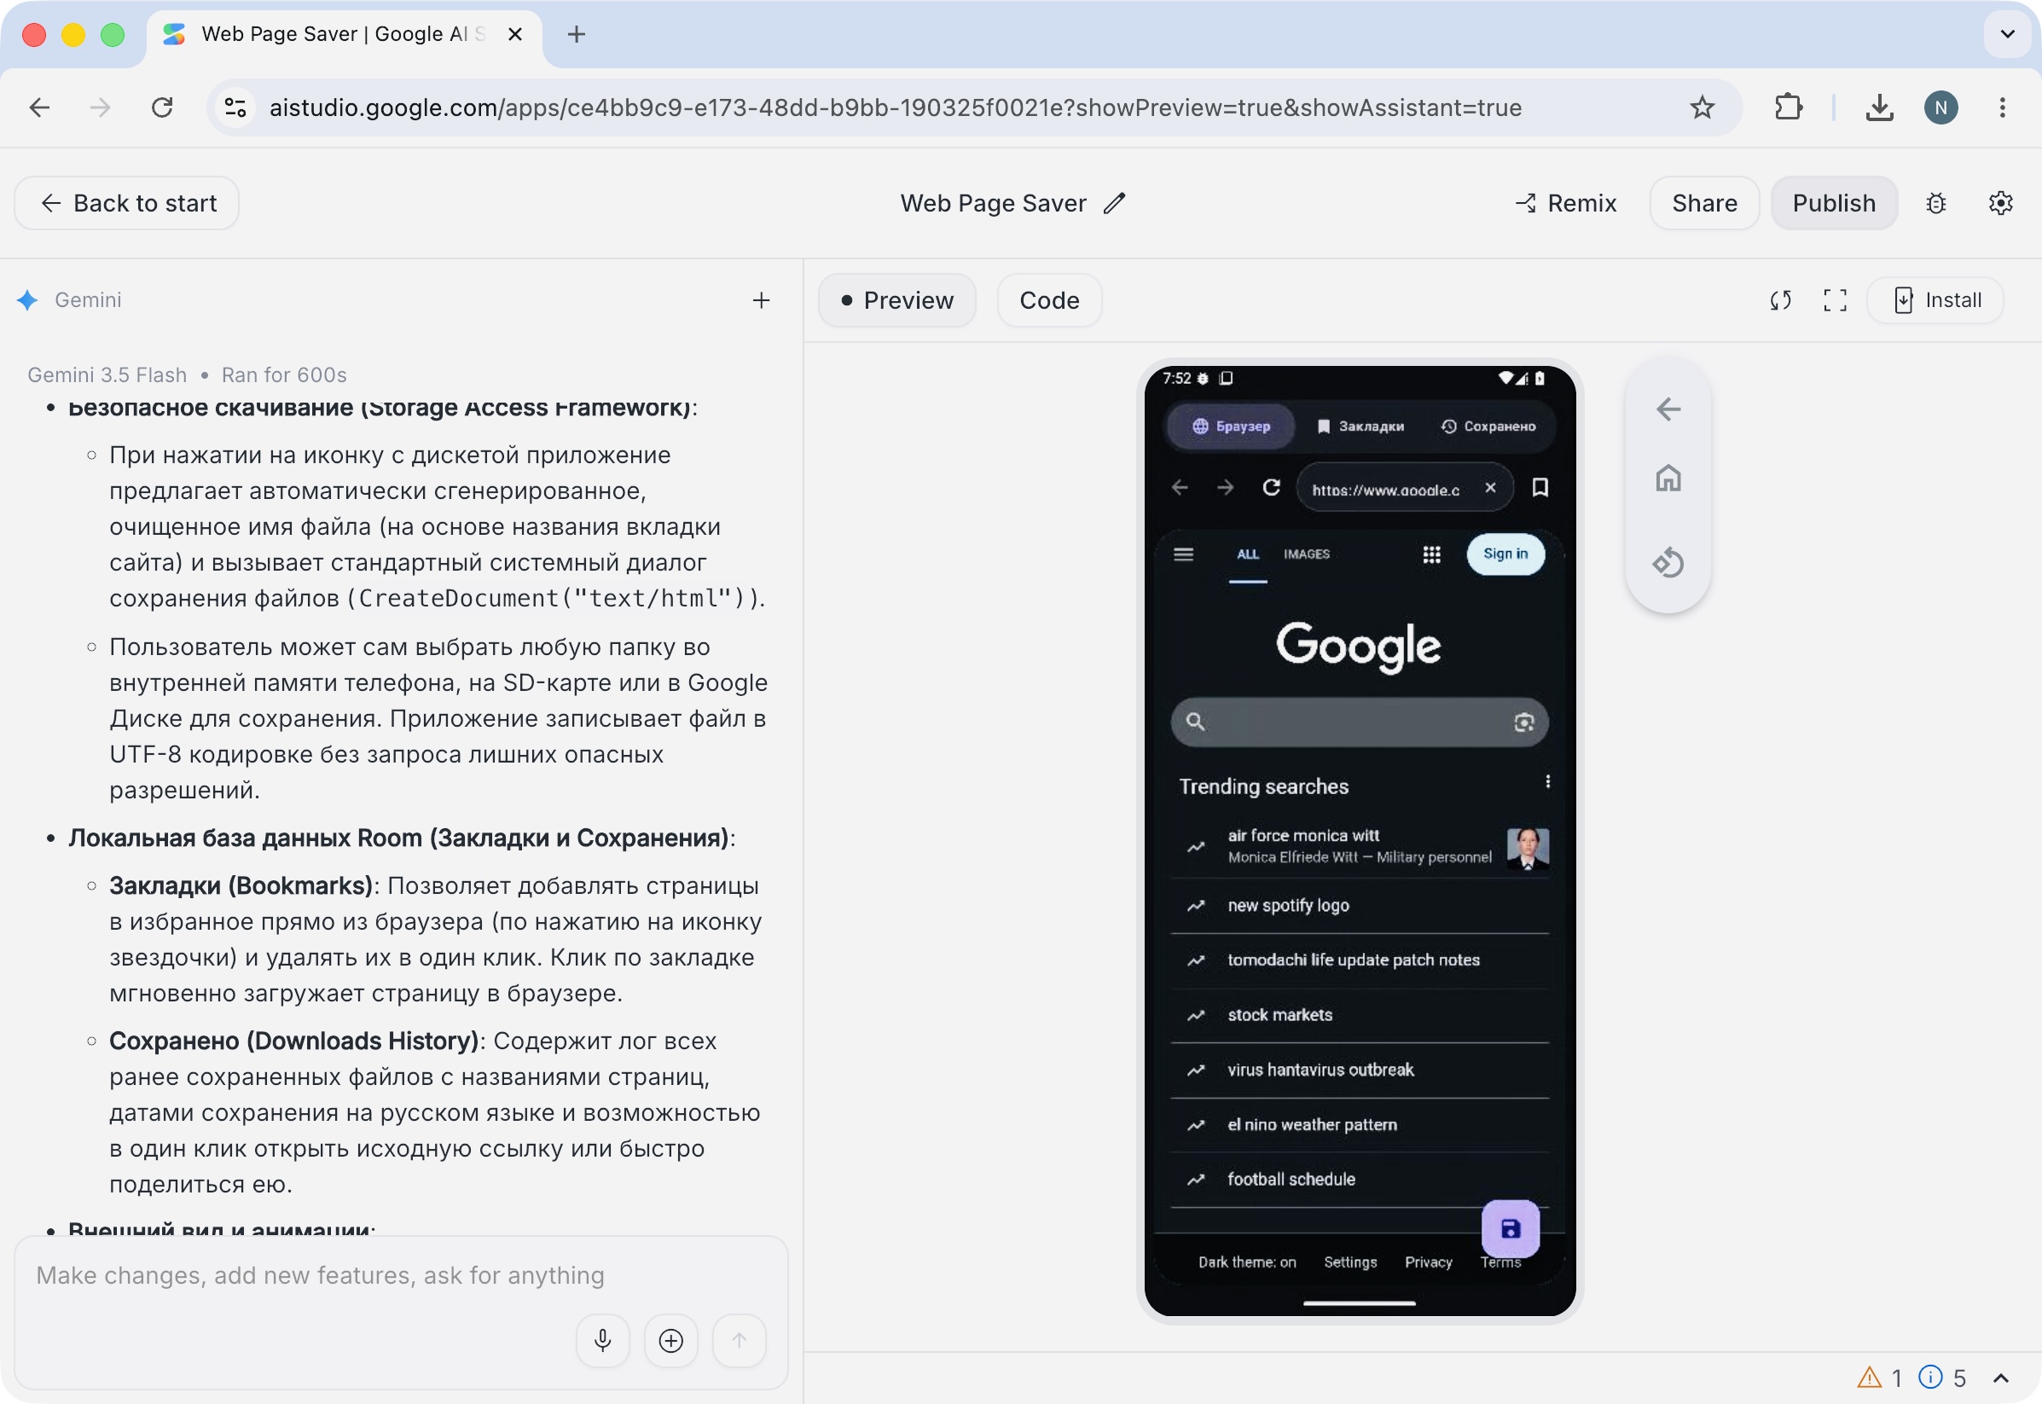Open trending search 'new spotify logo'
The height and width of the screenshot is (1404, 2042).
[1360, 905]
